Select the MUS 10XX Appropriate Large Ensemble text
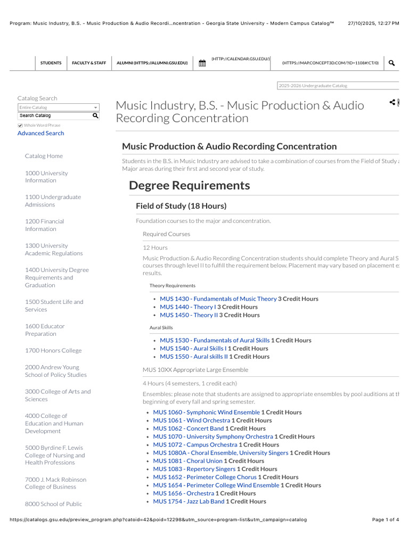Viewport: 409px width, 545px height. 195,370
